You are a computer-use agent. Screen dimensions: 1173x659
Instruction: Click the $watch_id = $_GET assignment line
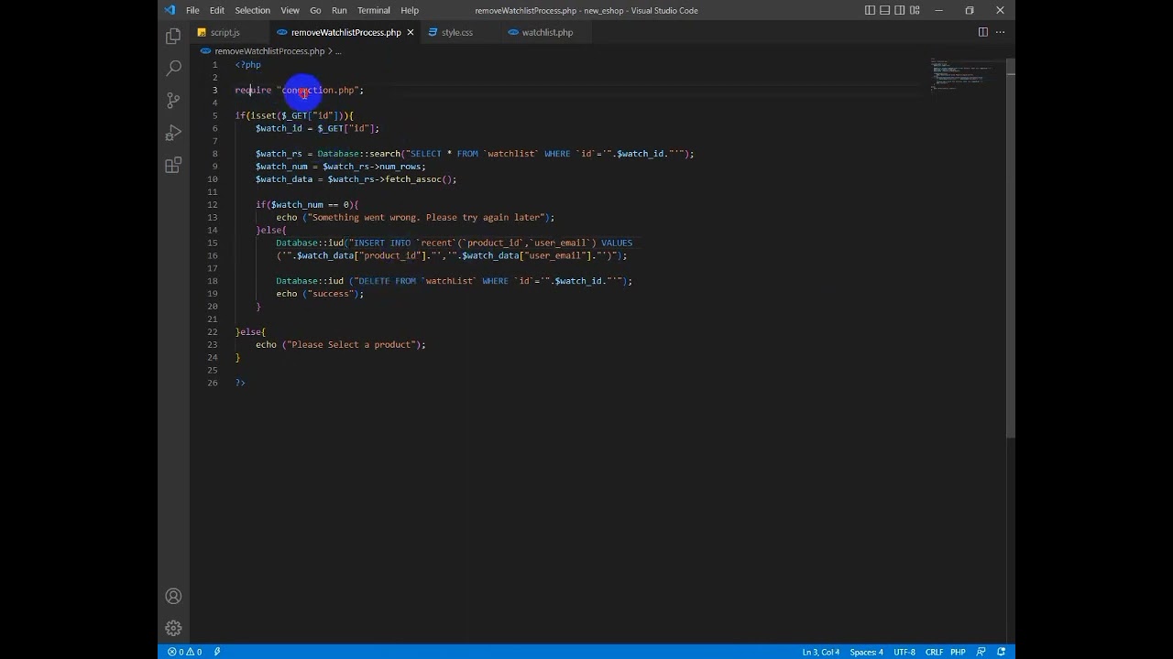coord(317,128)
